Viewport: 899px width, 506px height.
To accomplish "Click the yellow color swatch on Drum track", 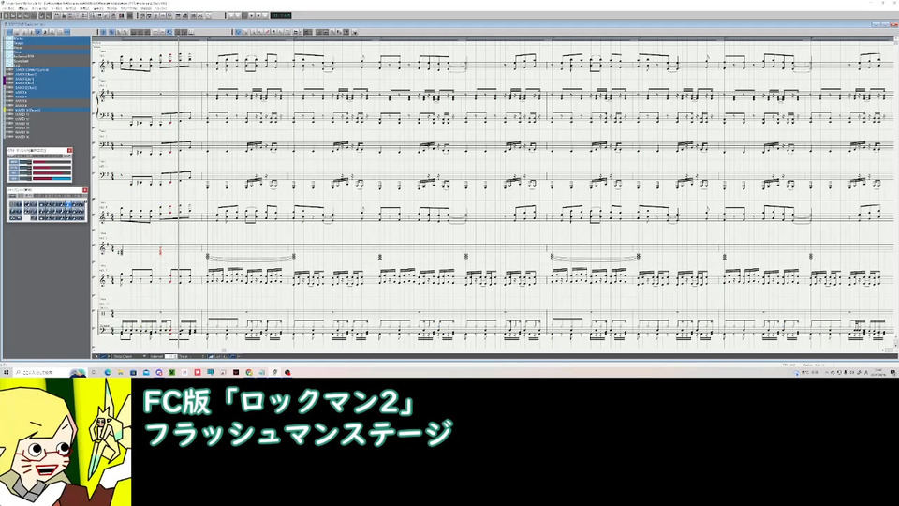I will click(5, 111).
